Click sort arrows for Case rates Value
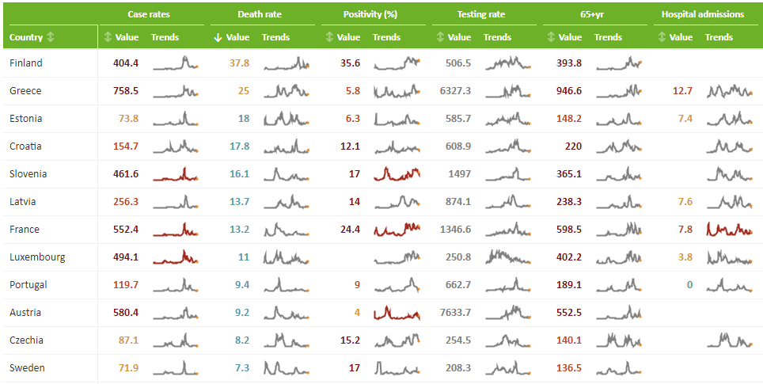 pos(108,37)
